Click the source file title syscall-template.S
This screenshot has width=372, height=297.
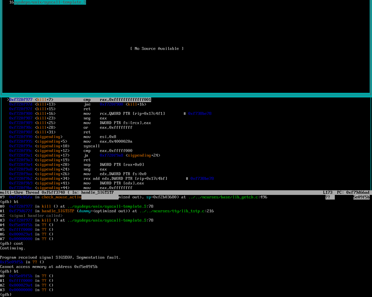(50, 2)
